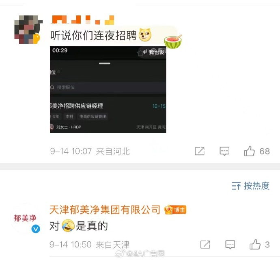Click the 对是真的 reply text

click(x=79, y=225)
